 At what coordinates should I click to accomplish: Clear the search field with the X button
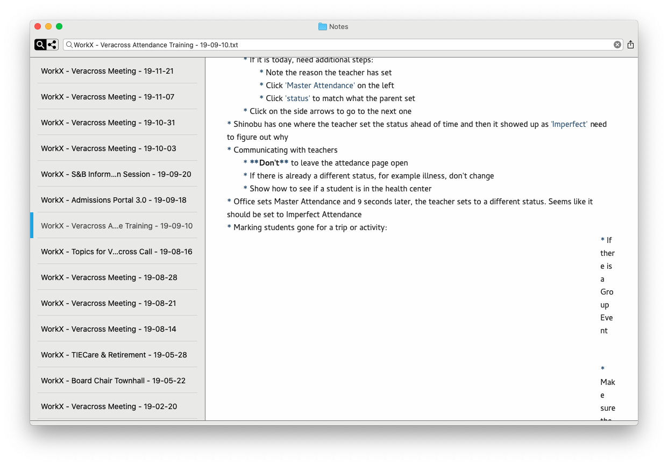tap(617, 45)
